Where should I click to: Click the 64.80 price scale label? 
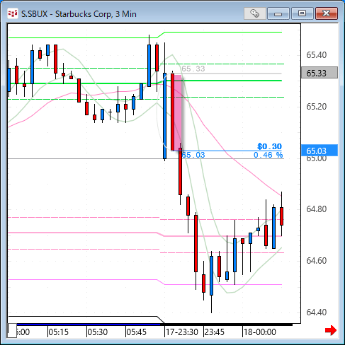pyautogui.click(x=317, y=209)
